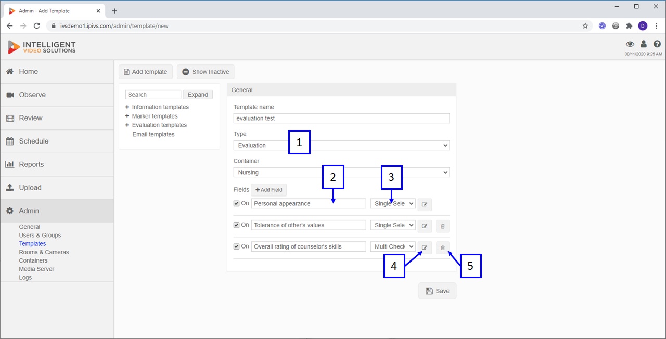666x339 pixels.
Task: Open the Home section in sidebar
Action: tap(57, 72)
